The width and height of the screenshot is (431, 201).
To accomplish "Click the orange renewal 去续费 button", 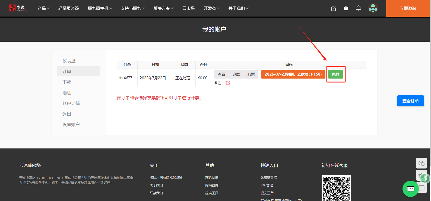I will click(x=293, y=74).
